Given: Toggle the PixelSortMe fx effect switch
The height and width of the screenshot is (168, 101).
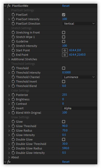Looking at the screenshot, I should [9, 6].
